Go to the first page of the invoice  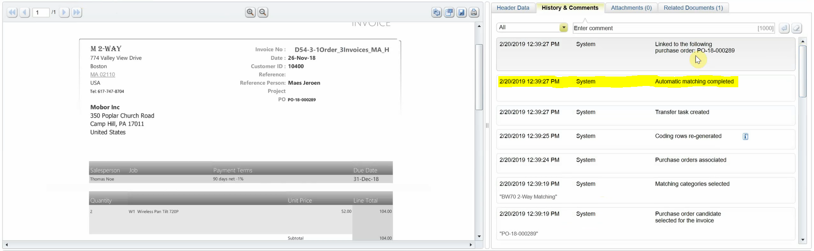[12, 12]
